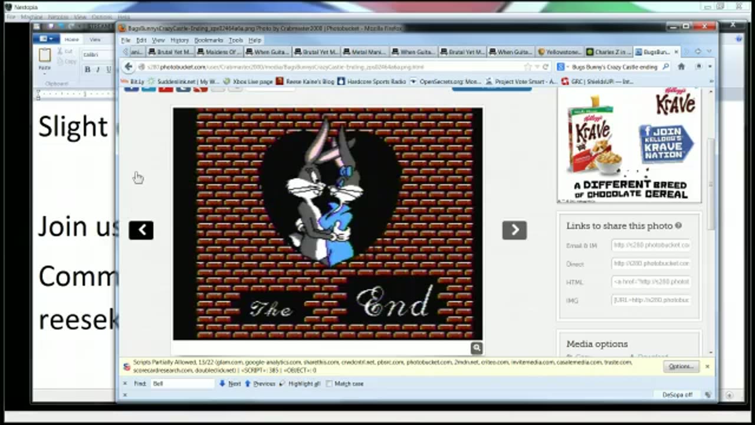Click the NoScript Options... button
This screenshot has height=425, width=755.
point(681,367)
